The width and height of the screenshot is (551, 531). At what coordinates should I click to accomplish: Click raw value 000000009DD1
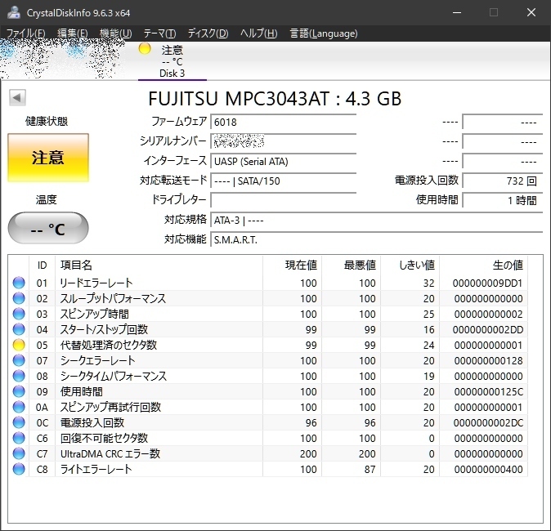pos(488,283)
